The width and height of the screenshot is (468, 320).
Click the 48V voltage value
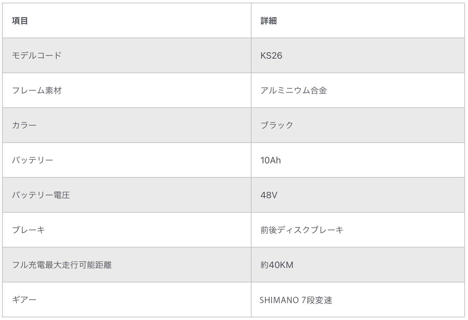pyautogui.click(x=269, y=195)
